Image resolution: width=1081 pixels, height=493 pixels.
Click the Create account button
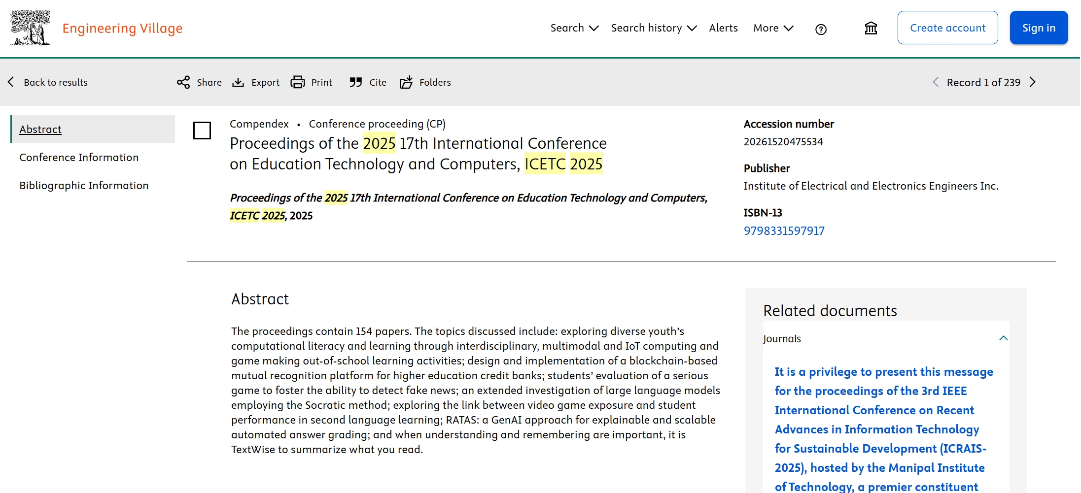(947, 28)
